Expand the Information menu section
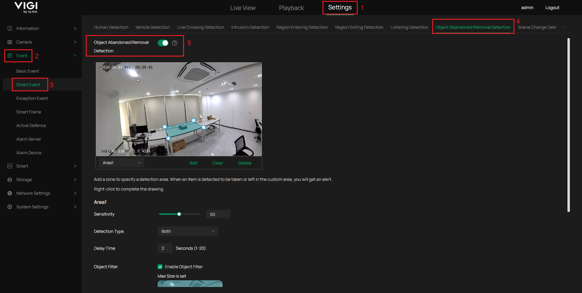The height and width of the screenshot is (293, 582). click(x=75, y=28)
